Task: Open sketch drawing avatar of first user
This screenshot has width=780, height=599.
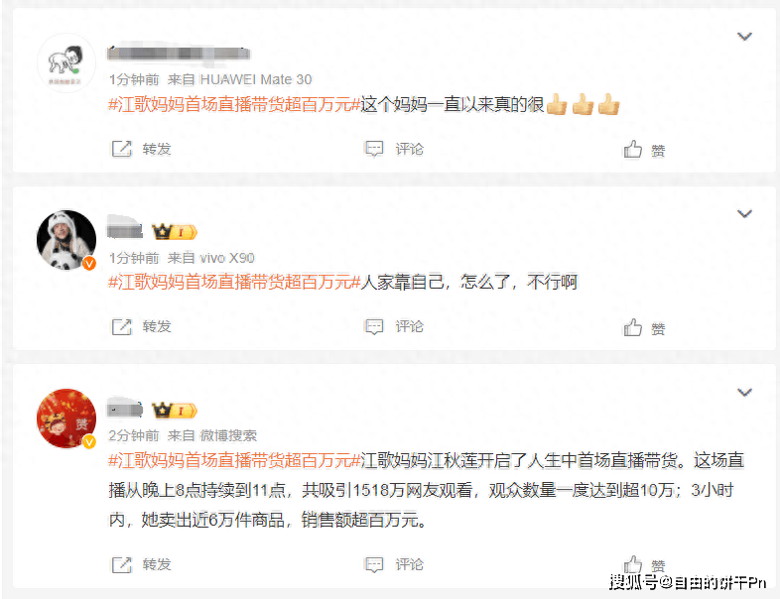Action: pyautogui.click(x=66, y=62)
